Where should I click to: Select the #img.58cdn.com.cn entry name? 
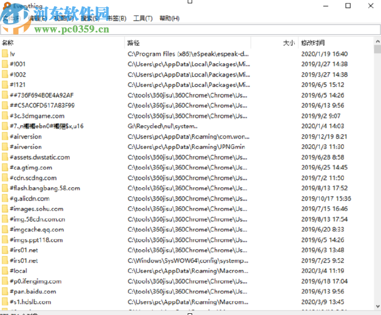click(x=37, y=219)
